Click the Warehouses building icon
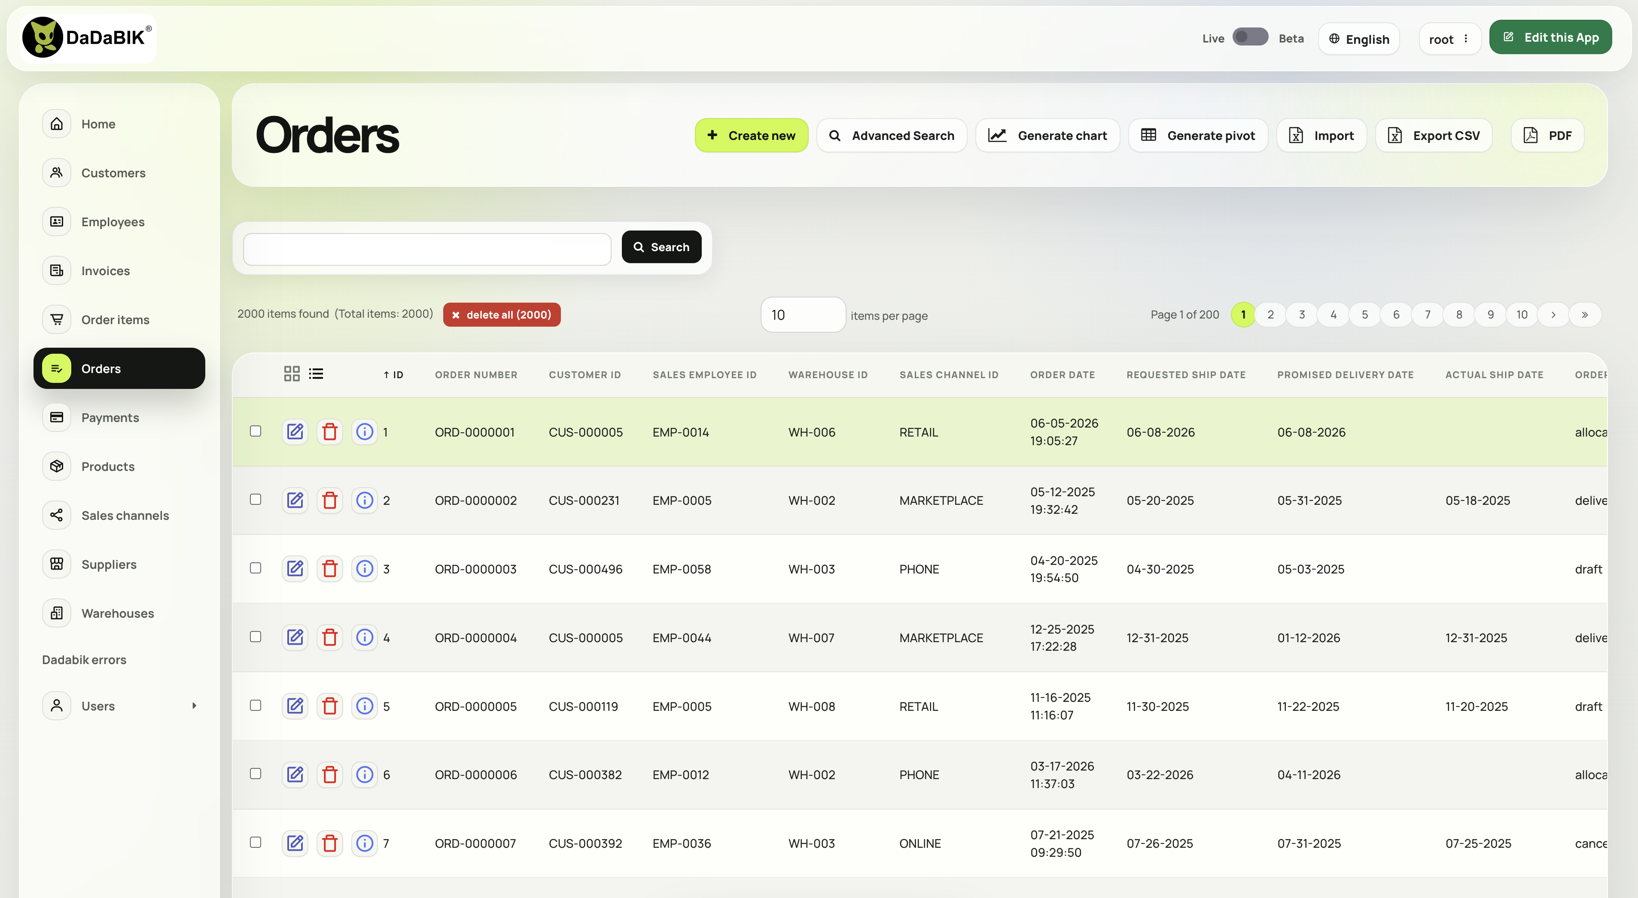This screenshot has height=898, width=1638. pos(57,613)
